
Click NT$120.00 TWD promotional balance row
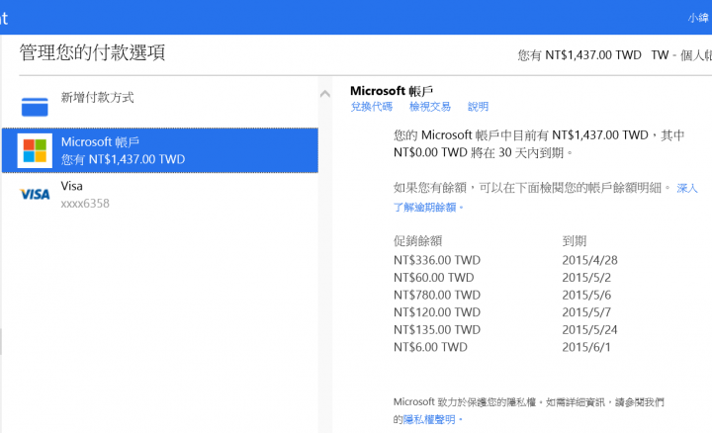coord(437,312)
